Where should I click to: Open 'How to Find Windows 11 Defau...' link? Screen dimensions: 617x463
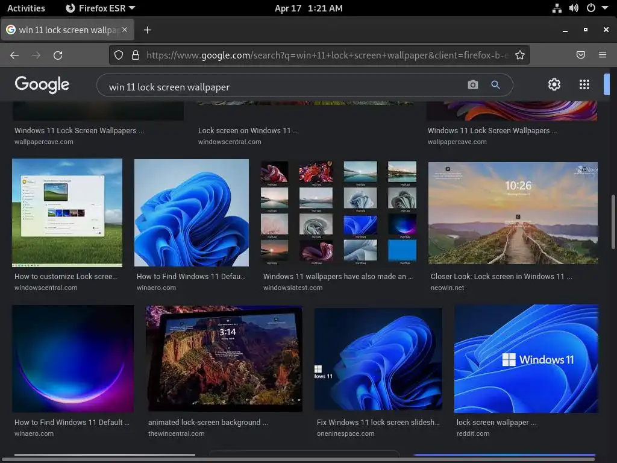191,276
